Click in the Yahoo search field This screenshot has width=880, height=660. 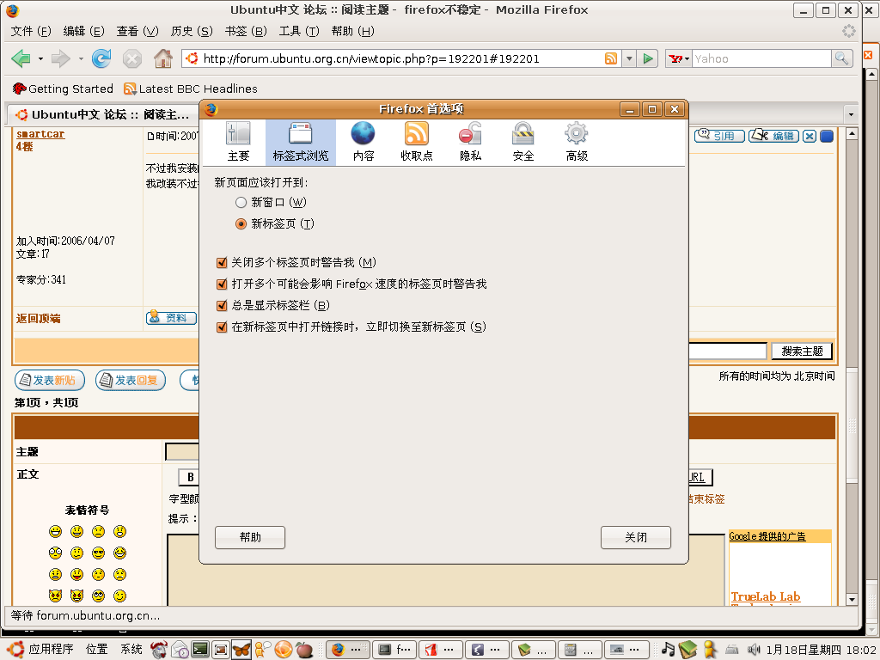[x=761, y=58]
